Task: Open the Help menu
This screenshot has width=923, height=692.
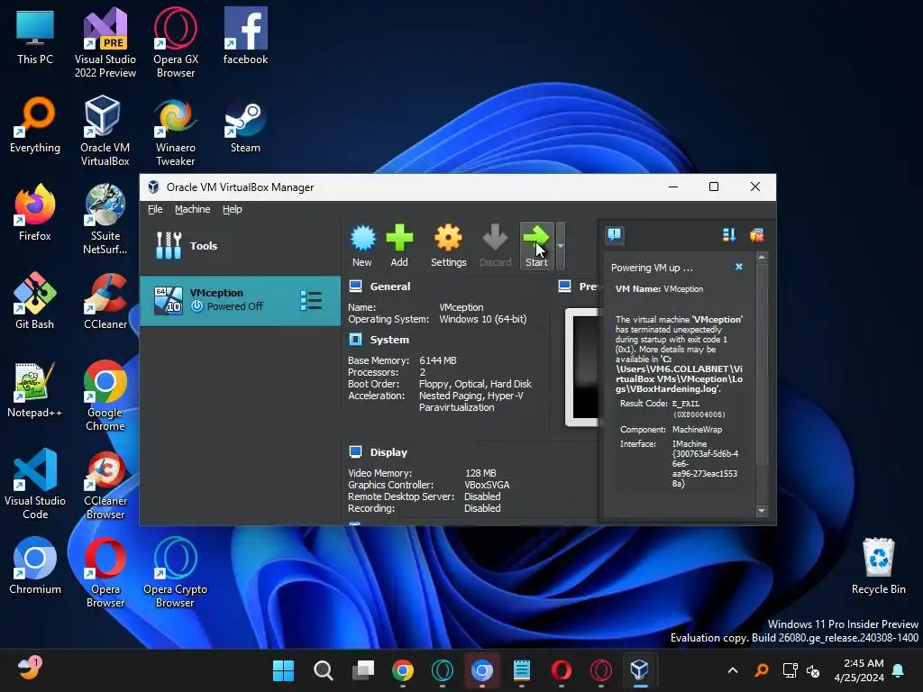Action: pyautogui.click(x=233, y=209)
